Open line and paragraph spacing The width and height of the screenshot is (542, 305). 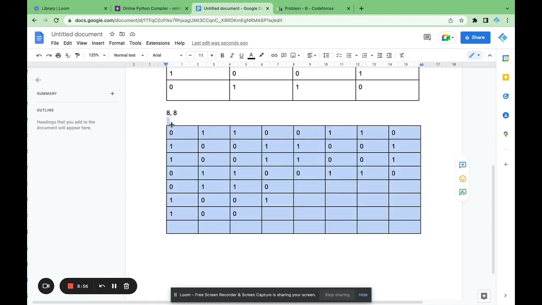click(x=326, y=55)
